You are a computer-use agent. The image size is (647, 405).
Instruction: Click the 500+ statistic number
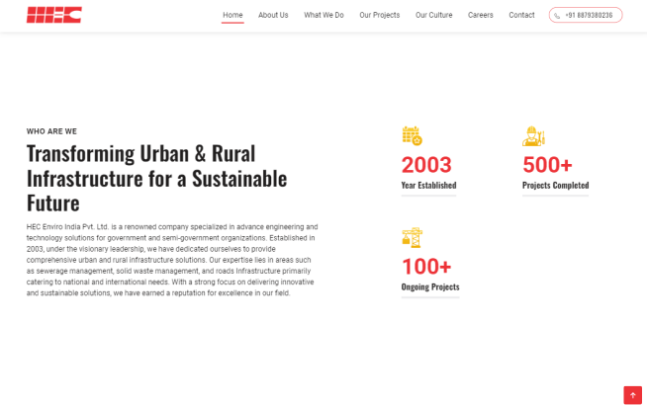(x=547, y=165)
